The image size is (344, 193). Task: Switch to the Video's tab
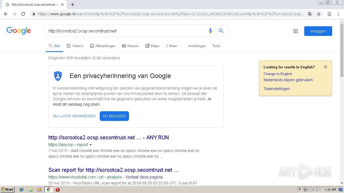tap(75, 46)
